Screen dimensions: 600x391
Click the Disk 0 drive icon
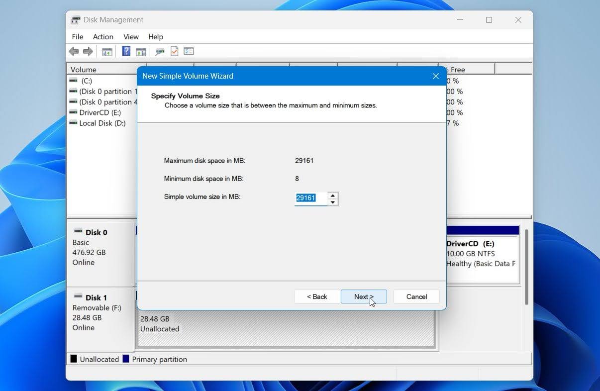[x=78, y=231]
